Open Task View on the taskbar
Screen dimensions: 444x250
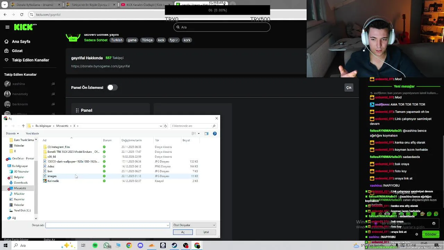point(83,245)
